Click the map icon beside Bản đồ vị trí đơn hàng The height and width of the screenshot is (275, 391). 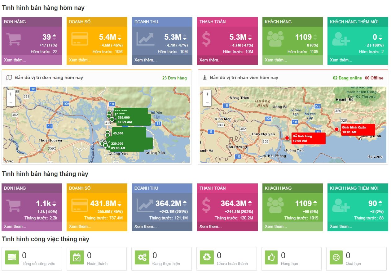pyautogui.click(x=9, y=78)
